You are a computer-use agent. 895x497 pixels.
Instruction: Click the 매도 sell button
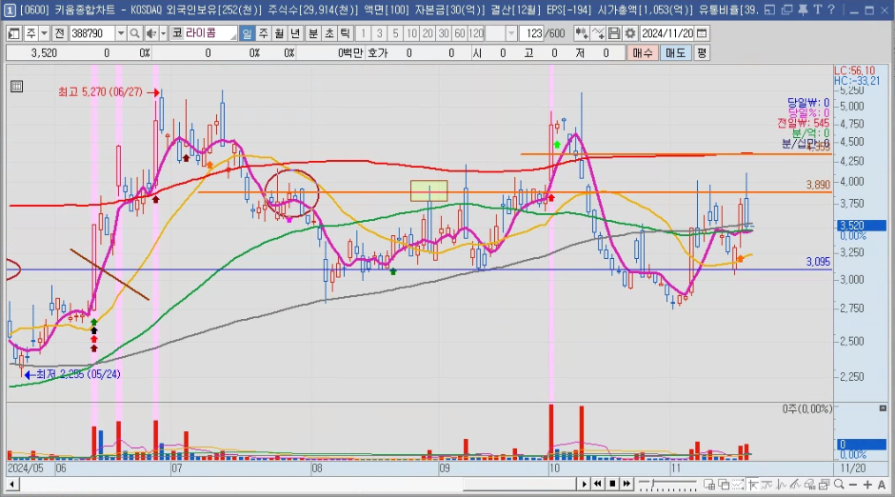pos(675,53)
